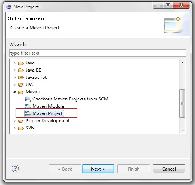The image size is (195, 185).
Task: Click the Maven Module wizard icon
Action: [28, 106]
